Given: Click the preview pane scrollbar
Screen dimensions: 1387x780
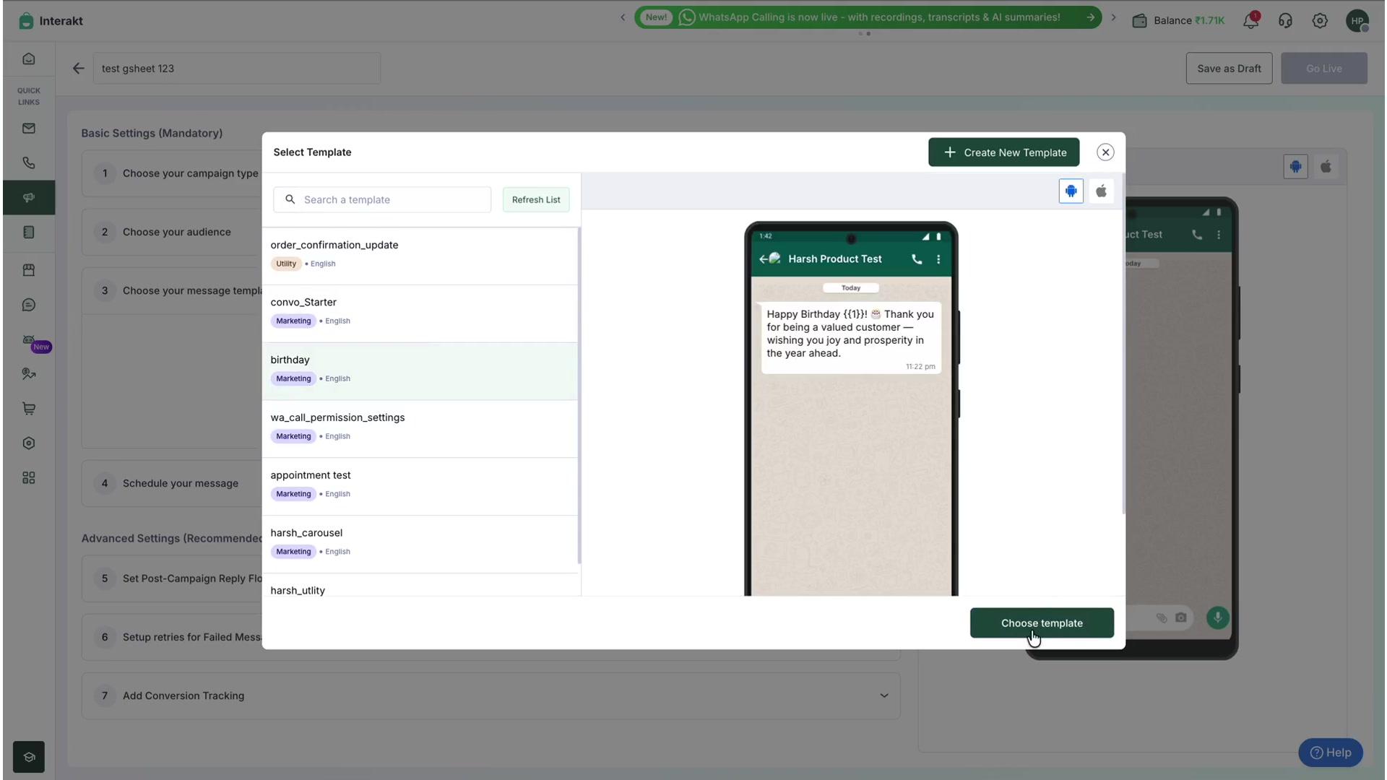Looking at the screenshot, I should [1123, 344].
